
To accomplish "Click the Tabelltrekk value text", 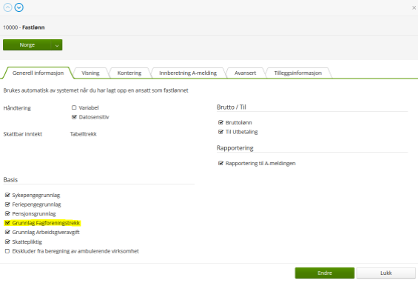I will 83,134.
